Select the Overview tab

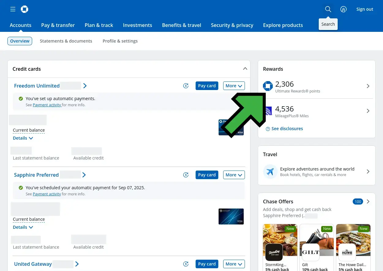[20, 41]
